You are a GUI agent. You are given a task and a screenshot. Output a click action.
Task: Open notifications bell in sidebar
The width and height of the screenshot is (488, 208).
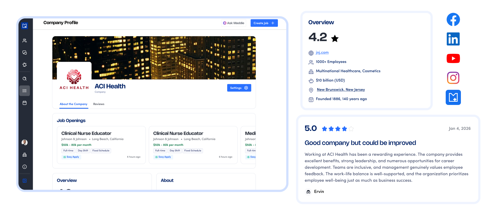click(x=25, y=65)
